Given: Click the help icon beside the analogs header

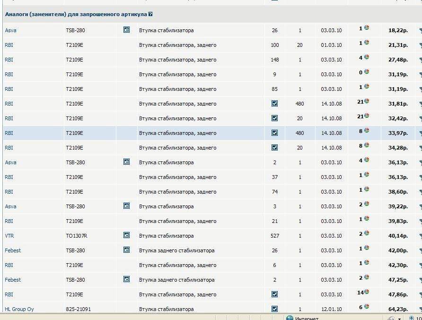Looking at the screenshot, I should click(150, 15).
